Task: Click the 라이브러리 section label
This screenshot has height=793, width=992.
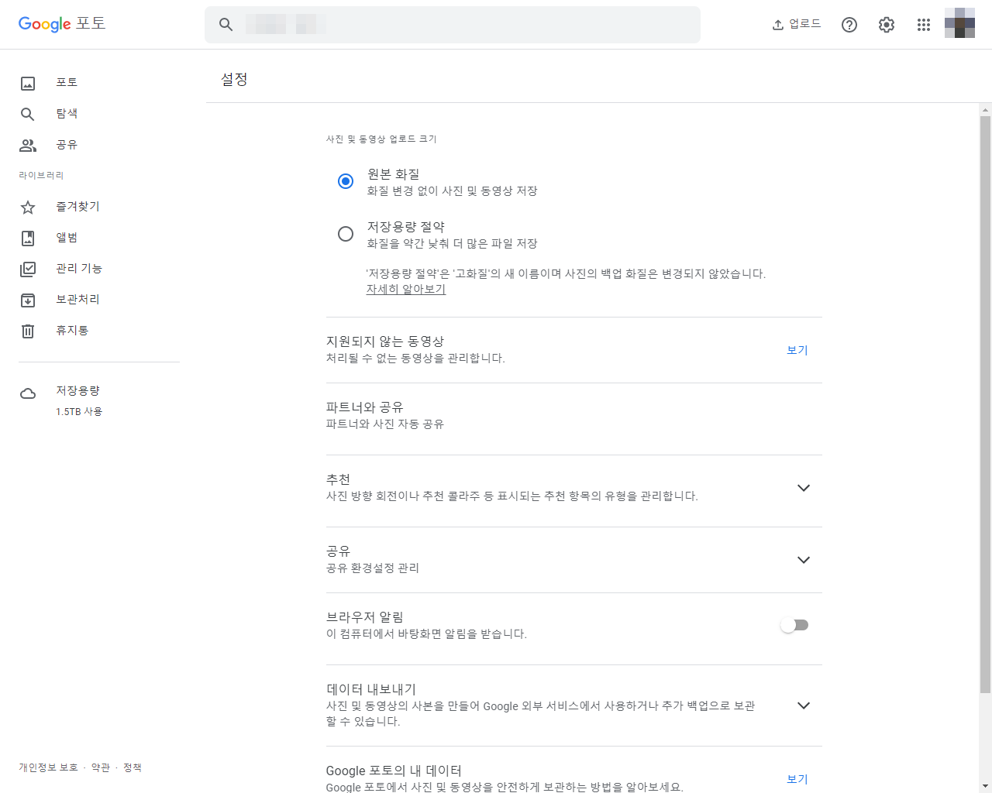Action: point(41,176)
